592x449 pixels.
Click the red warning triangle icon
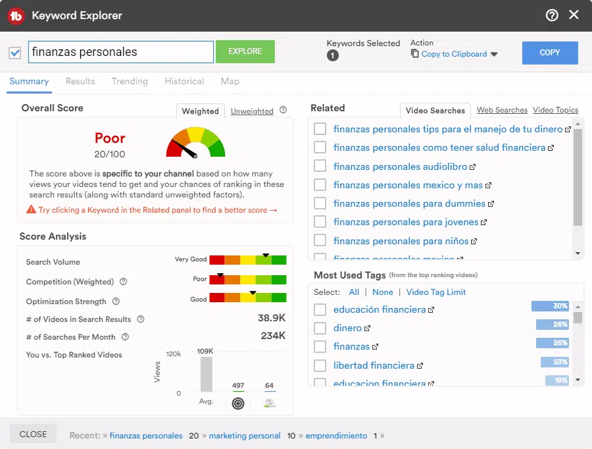pyautogui.click(x=31, y=209)
